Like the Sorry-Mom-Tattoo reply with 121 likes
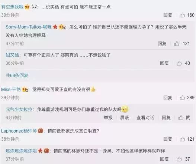 coord(177,44)
